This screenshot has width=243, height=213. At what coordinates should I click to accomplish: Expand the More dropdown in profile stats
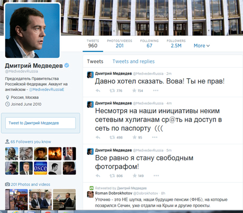click(x=202, y=46)
